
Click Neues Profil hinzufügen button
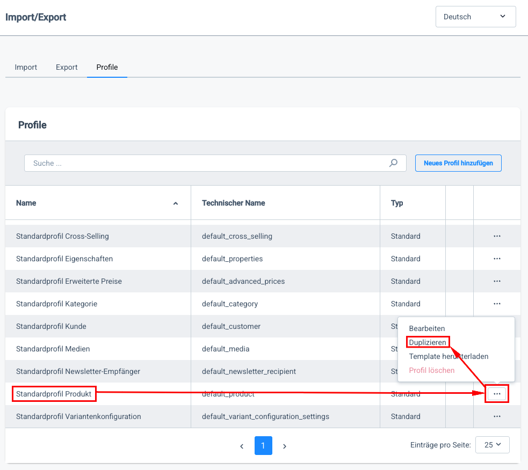pos(458,163)
